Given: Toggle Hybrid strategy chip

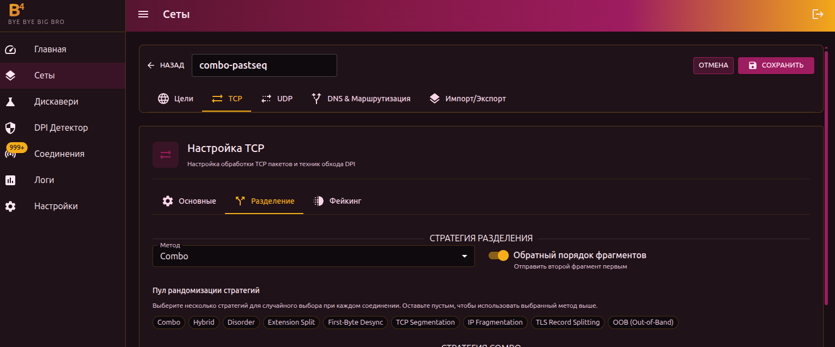Looking at the screenshot, I should (x=204, y=322).
